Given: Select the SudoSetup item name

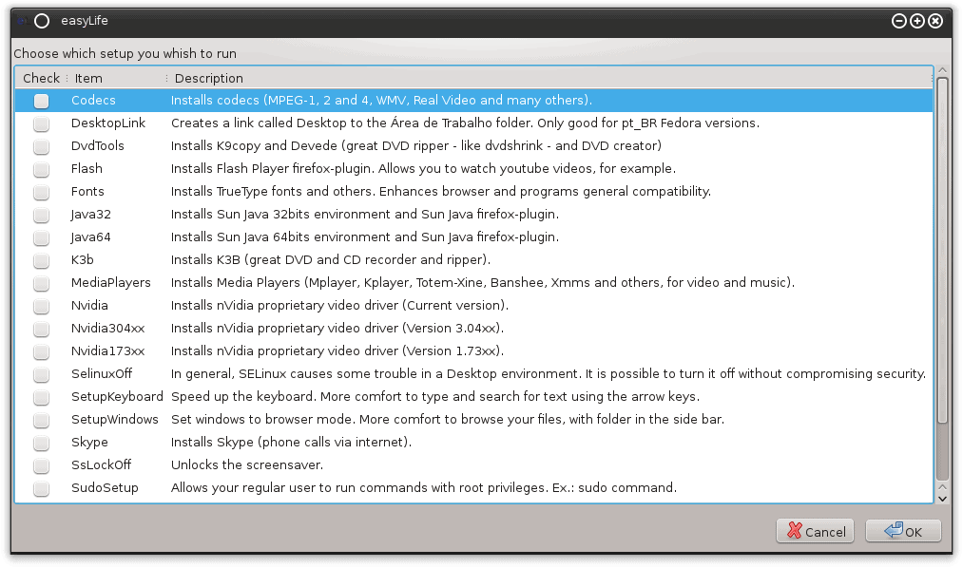Looking at the screenshot, I should 105,488.
